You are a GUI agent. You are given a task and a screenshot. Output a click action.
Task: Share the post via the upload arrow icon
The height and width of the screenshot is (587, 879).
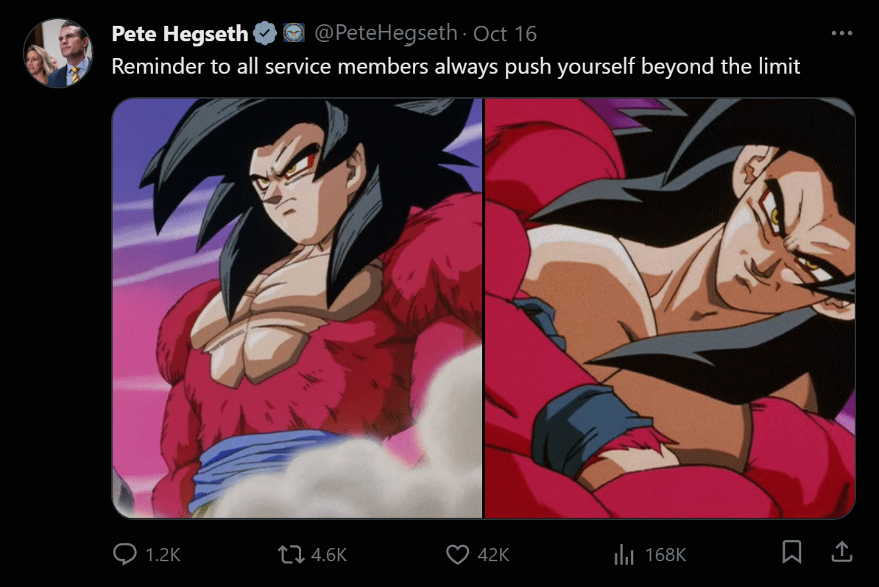pos(841,552)
